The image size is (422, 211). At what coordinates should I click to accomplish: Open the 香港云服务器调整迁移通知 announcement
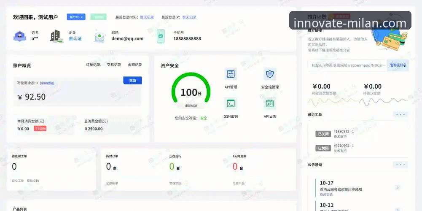[341, 189]
